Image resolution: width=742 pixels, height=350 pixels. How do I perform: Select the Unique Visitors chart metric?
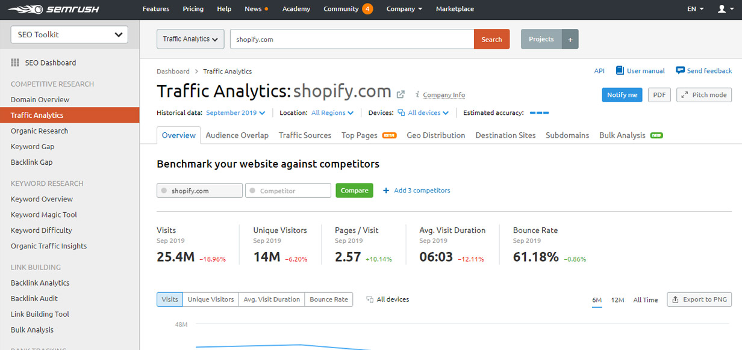(211, 299)
